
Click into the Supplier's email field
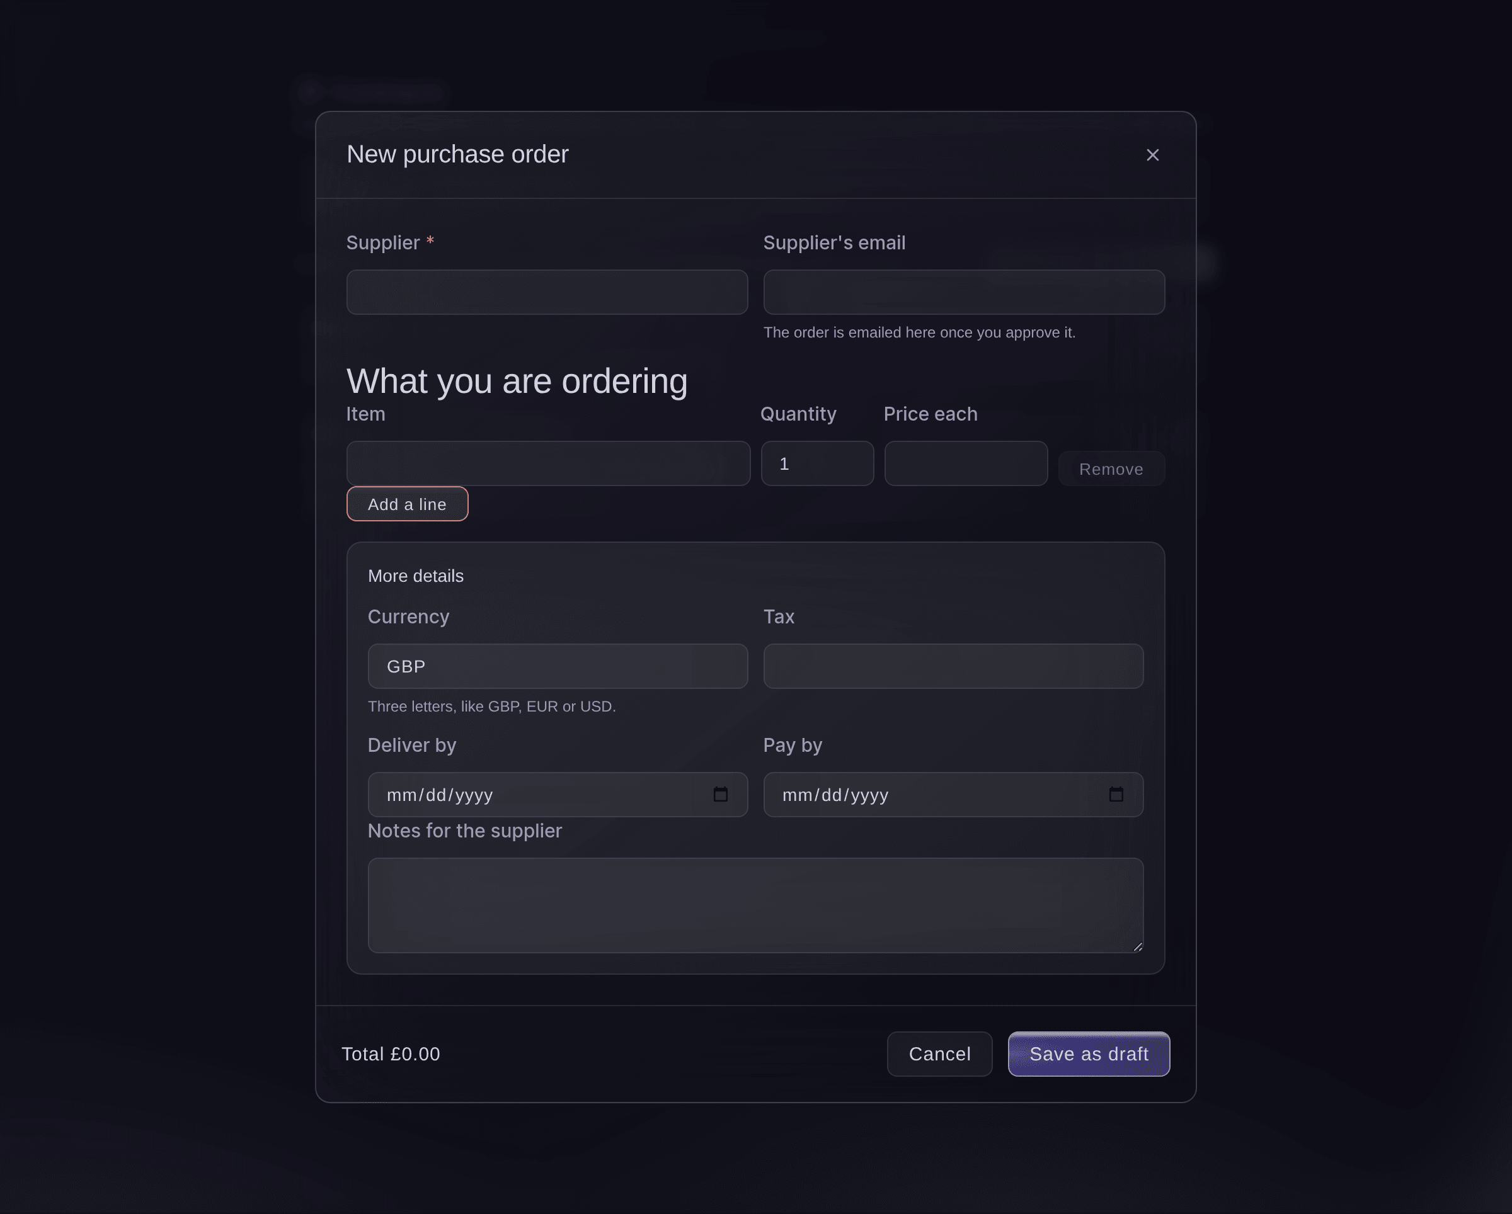[x=965, y=292]
